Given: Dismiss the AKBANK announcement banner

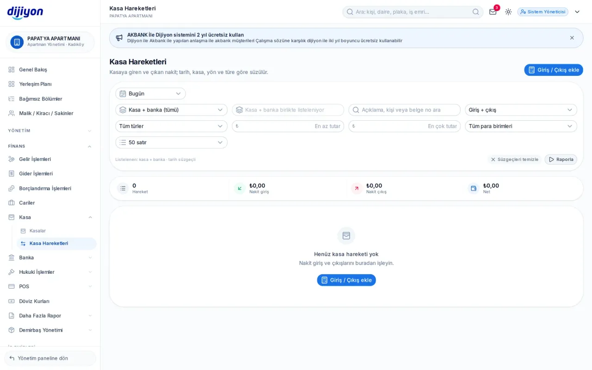Looking at the screenshot, I should [572, 37].
